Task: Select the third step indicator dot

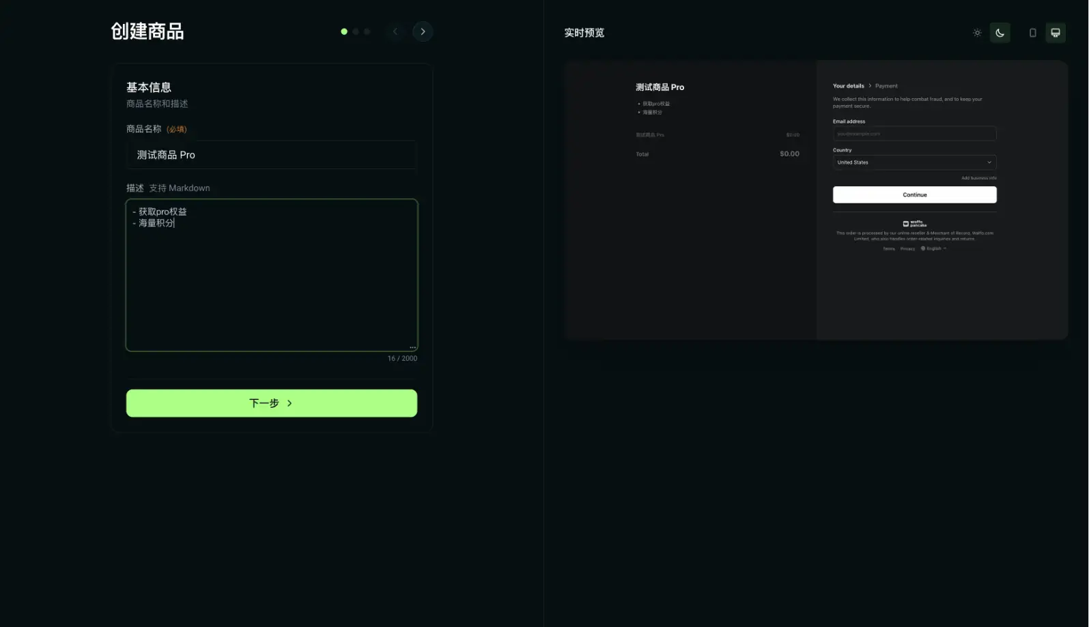Action: click(367, 31)
